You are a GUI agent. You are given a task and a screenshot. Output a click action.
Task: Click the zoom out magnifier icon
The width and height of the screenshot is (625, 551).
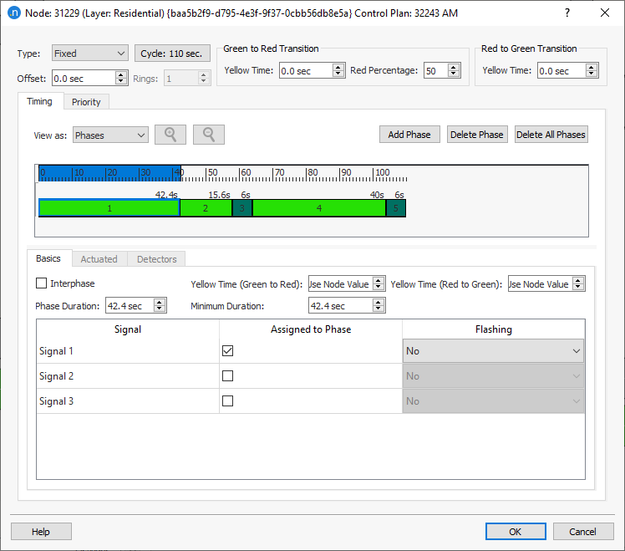point(209,135)
